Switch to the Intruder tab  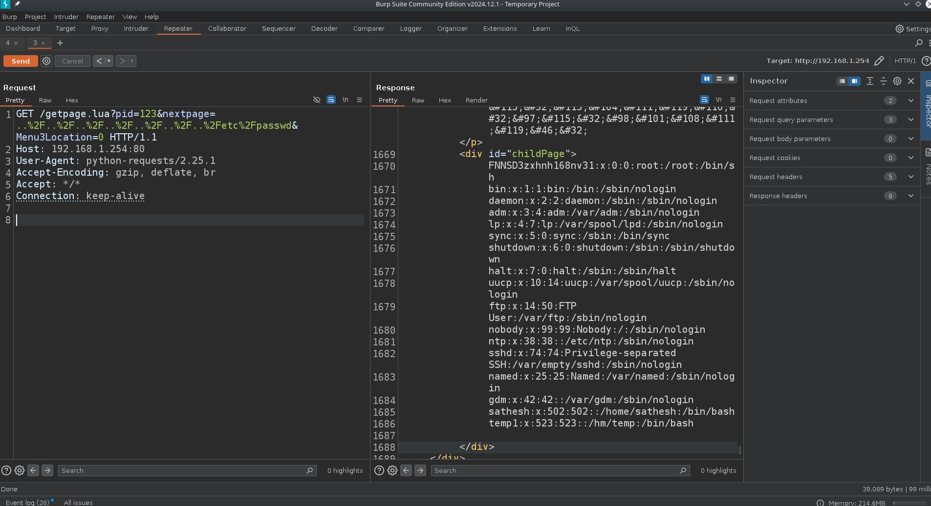(136, 29)
